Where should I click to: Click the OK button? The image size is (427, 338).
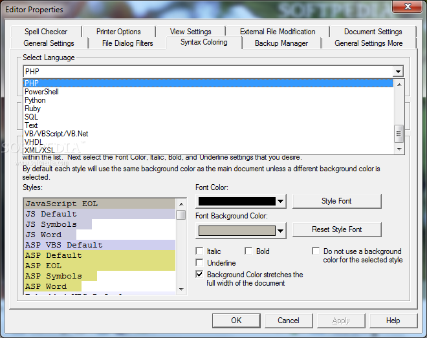pyautogui.click(x=236, y=321)
